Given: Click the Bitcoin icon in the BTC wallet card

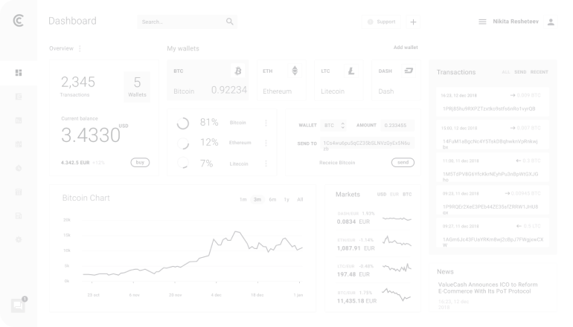Looking at the screenshot, I should tap(238, 71).
